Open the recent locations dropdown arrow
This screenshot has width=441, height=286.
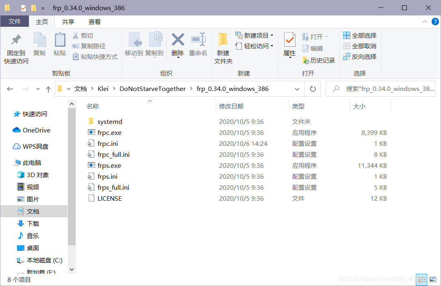38,89
